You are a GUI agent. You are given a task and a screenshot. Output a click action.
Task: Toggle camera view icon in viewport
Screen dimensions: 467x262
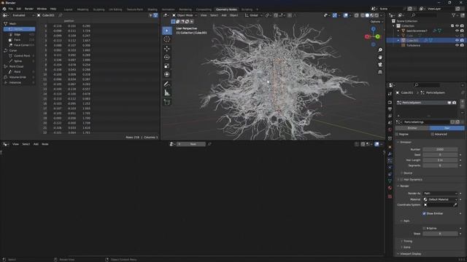380,65
